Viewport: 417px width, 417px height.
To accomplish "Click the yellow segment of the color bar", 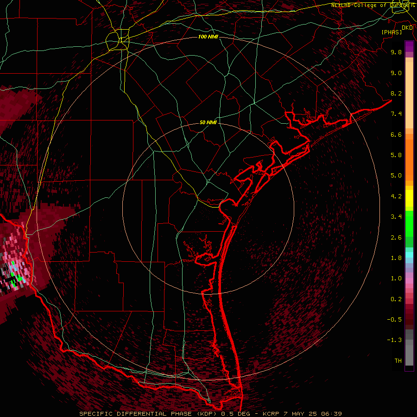I will pyautogui.click(x=409, y=198).
